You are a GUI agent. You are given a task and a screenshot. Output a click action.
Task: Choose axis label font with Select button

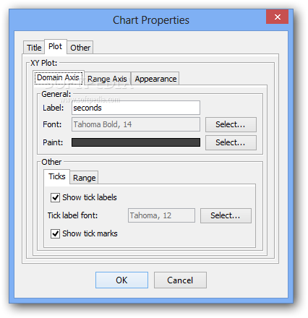231,124
